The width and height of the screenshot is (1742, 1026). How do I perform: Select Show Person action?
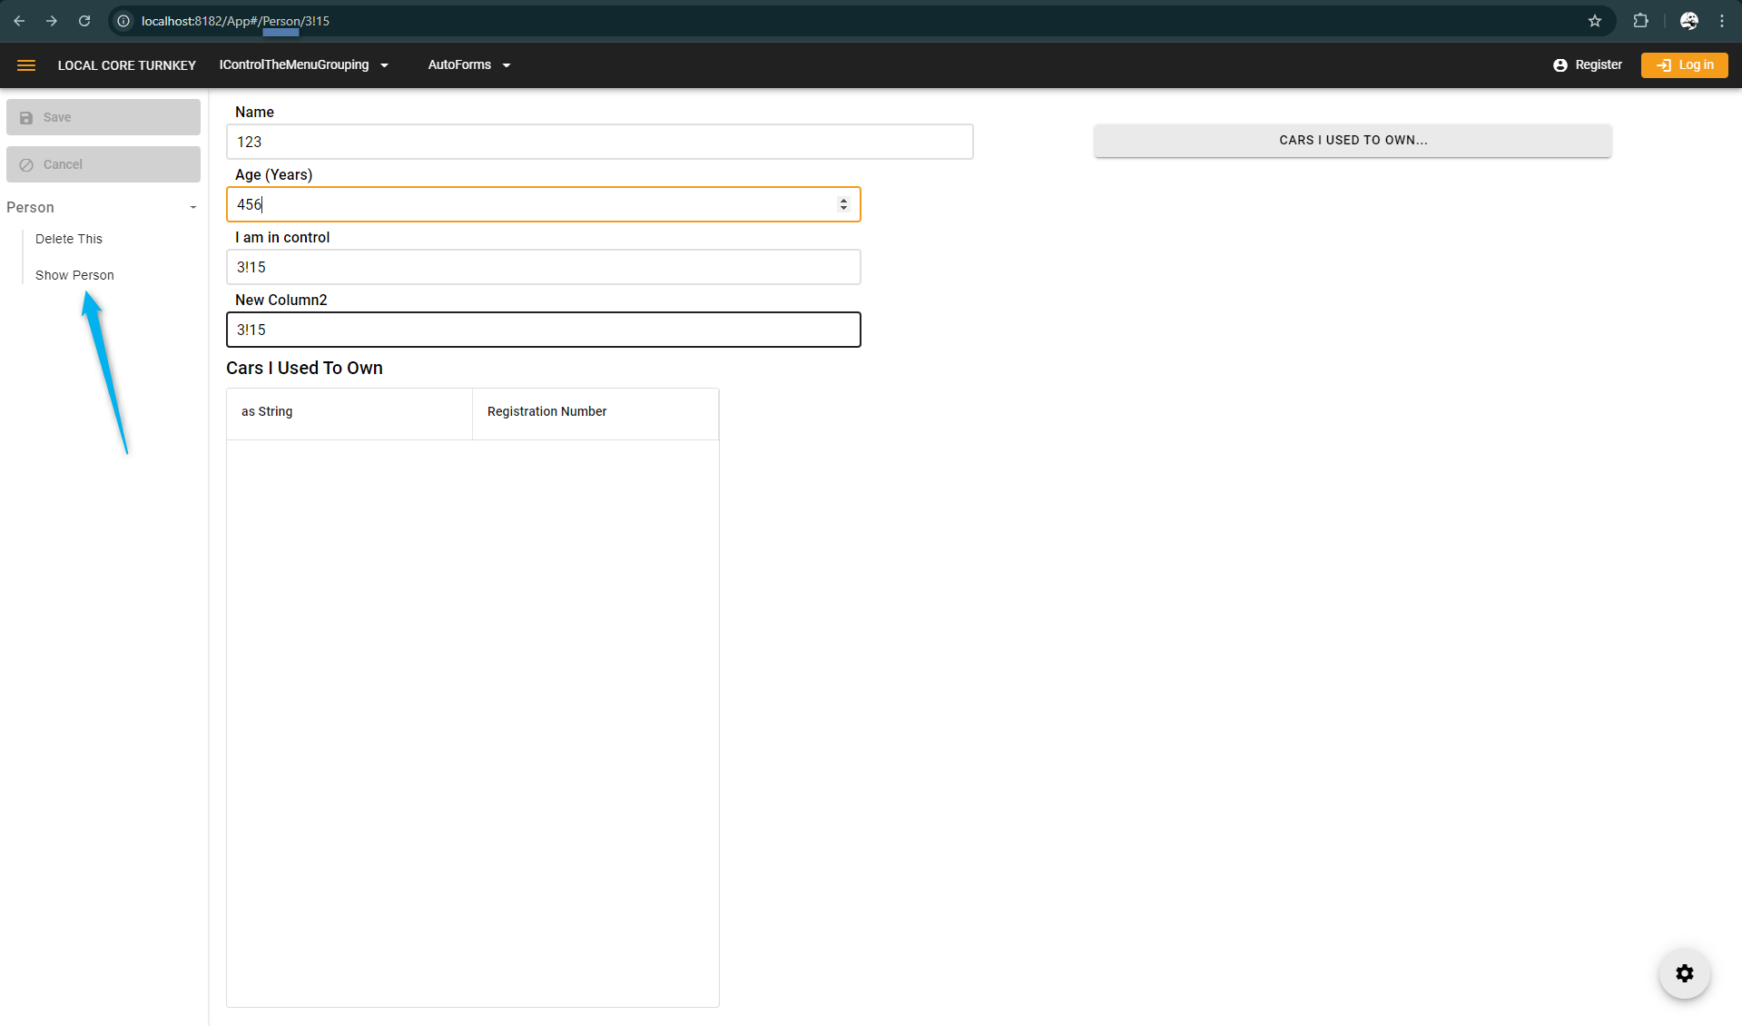coord(74,275)
